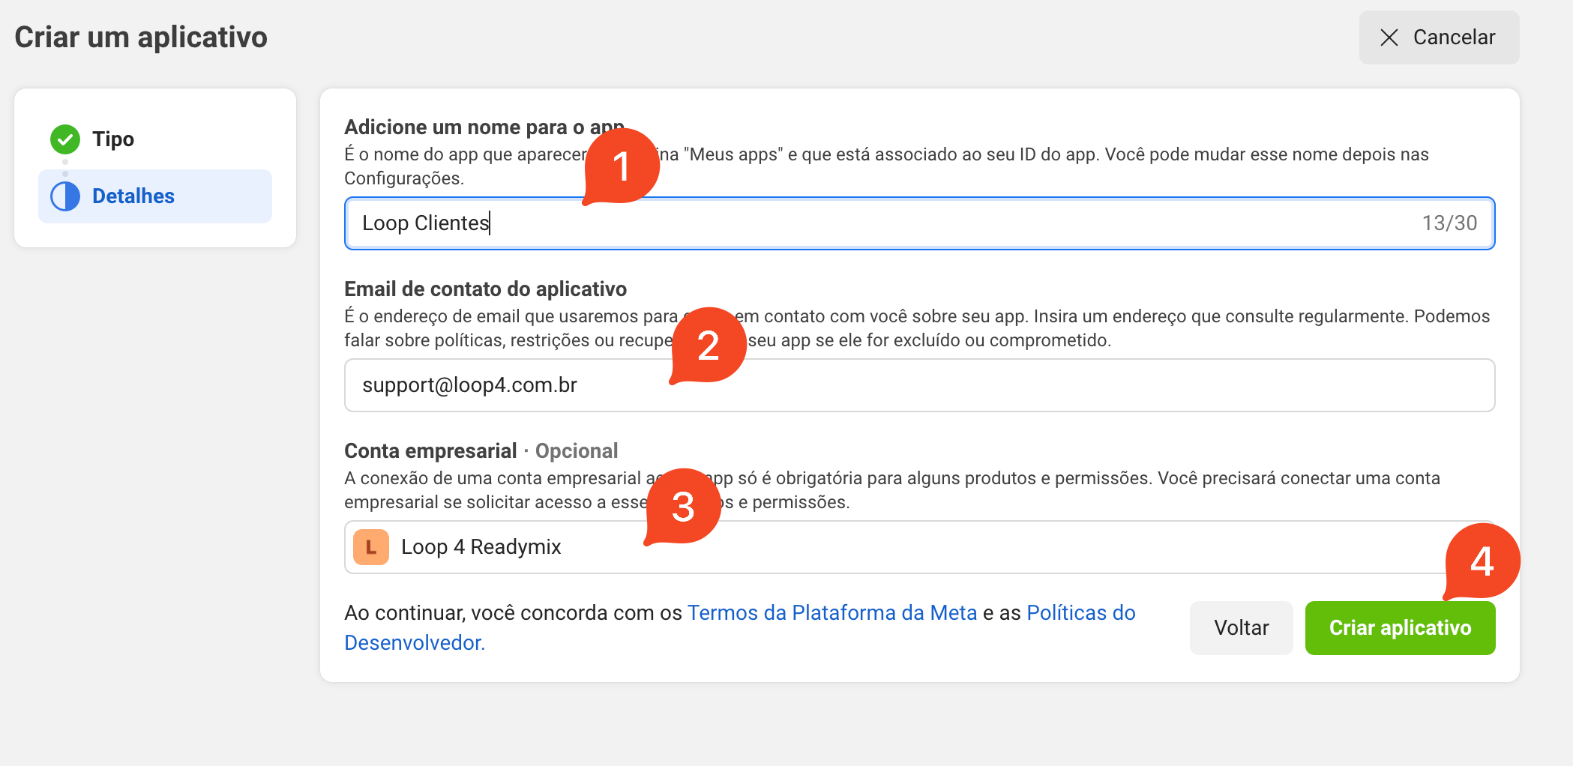The image size is (1573, 766).
Task: Click the Criar um aplicativo page title
Action: click(141, 37)
